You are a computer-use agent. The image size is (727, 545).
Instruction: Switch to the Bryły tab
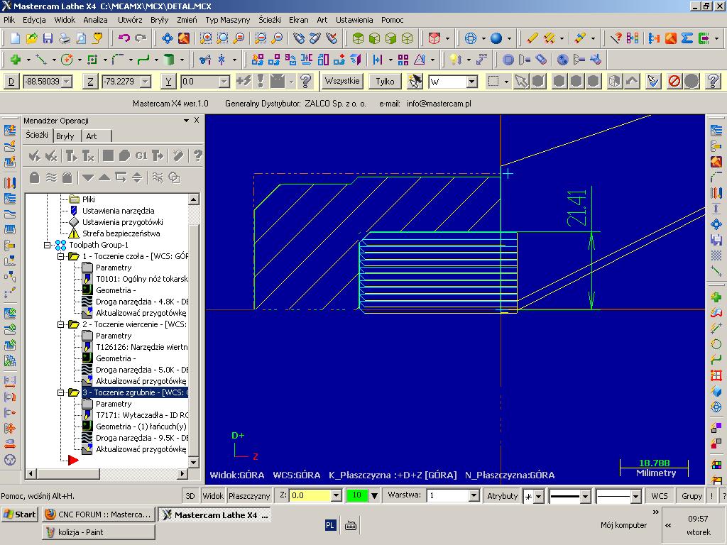[65, 136]
